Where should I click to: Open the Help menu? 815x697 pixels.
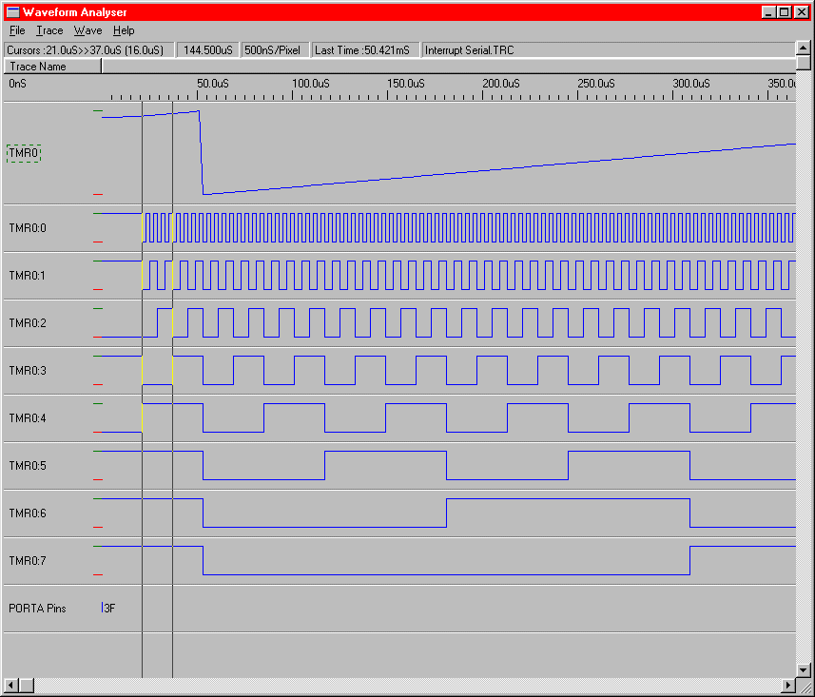point(124,30)
